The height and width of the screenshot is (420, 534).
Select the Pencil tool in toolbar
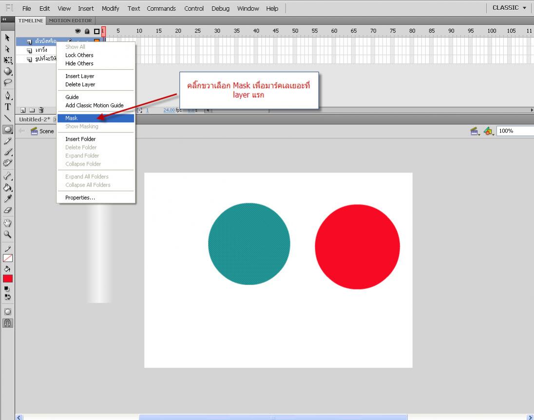click(x=7, y=141)
